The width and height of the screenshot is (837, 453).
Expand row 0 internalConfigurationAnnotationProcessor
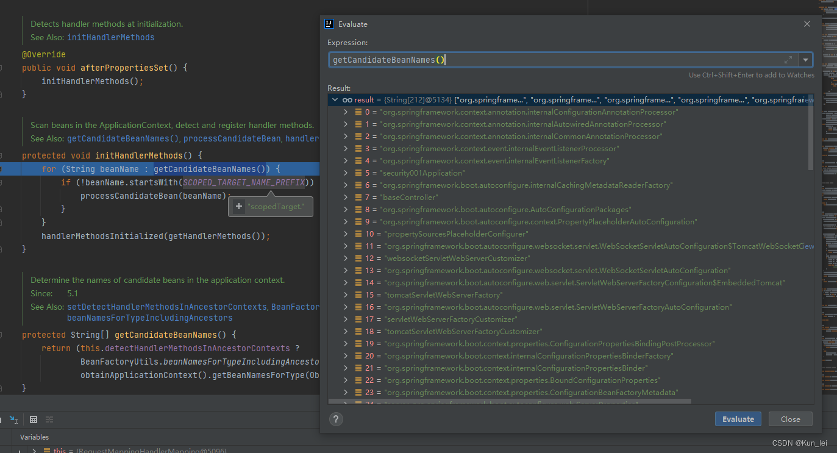tap(346, 112)
